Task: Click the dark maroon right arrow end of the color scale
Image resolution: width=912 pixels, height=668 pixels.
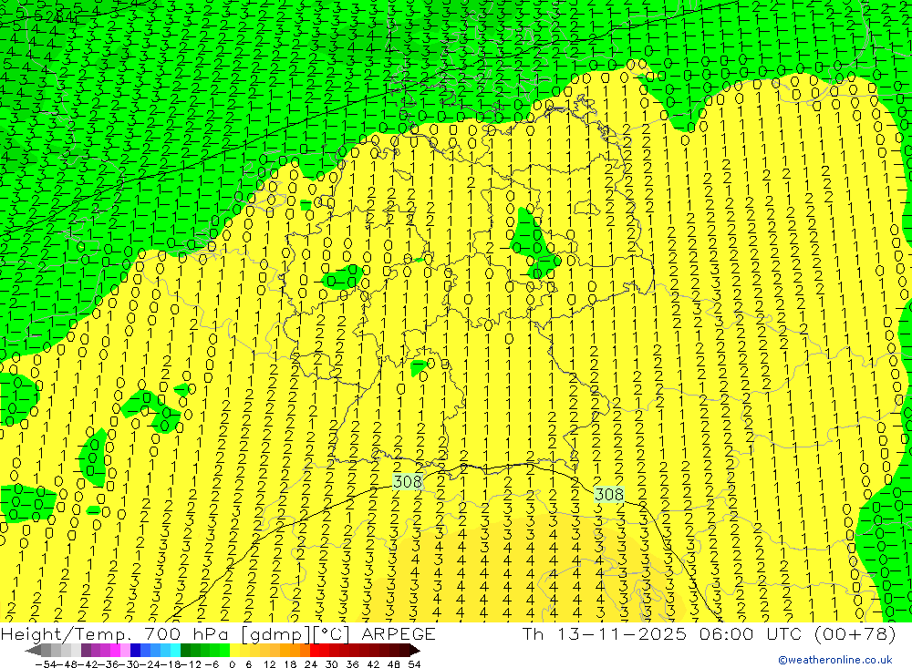Action: pyautogui.click(x=415, y=650)
